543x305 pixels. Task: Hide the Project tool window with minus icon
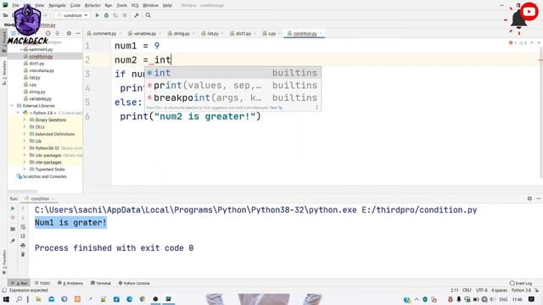(x=78, y=33)
